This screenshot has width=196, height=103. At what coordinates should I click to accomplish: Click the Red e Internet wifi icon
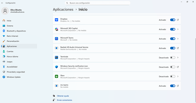point(4,36)
